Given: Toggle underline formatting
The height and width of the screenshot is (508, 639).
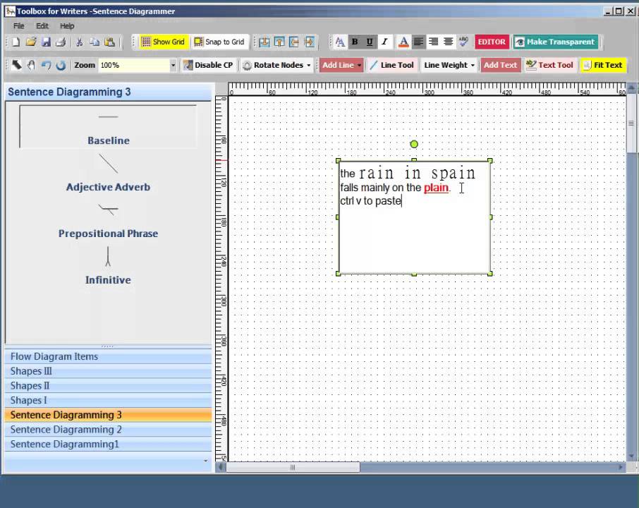Looking at the screenshot, I should (x=370, y=42).
